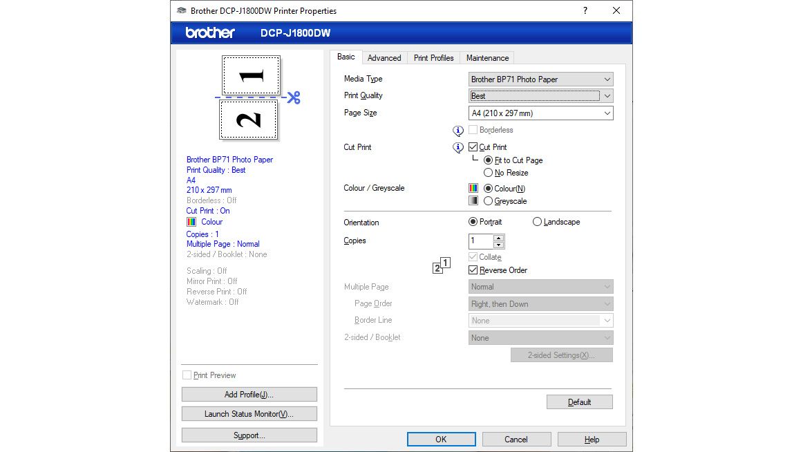Click the Add Profile button
The image size is (803, 452).
(249, 395)
